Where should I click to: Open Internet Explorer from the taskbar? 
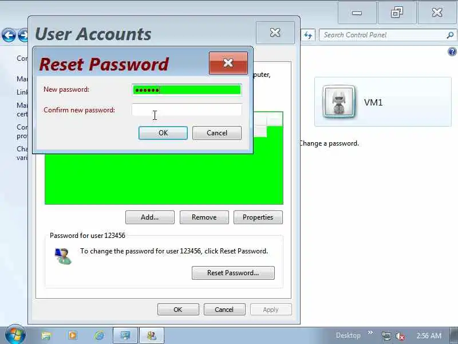click(x=99, y=335)
